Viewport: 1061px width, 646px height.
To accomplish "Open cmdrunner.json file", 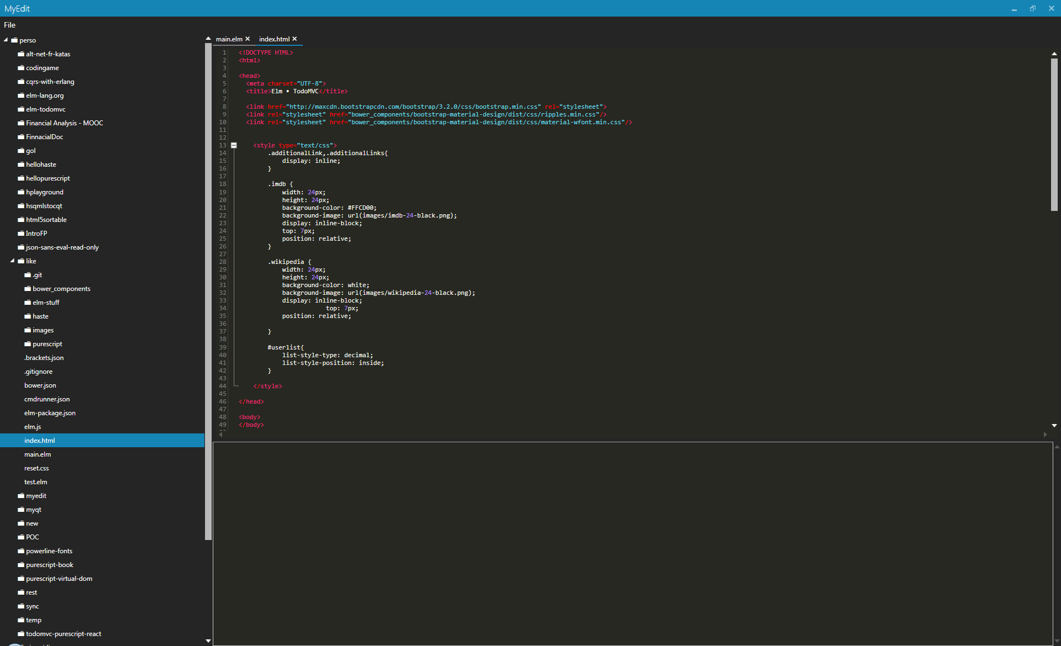I will coord(47,399).
